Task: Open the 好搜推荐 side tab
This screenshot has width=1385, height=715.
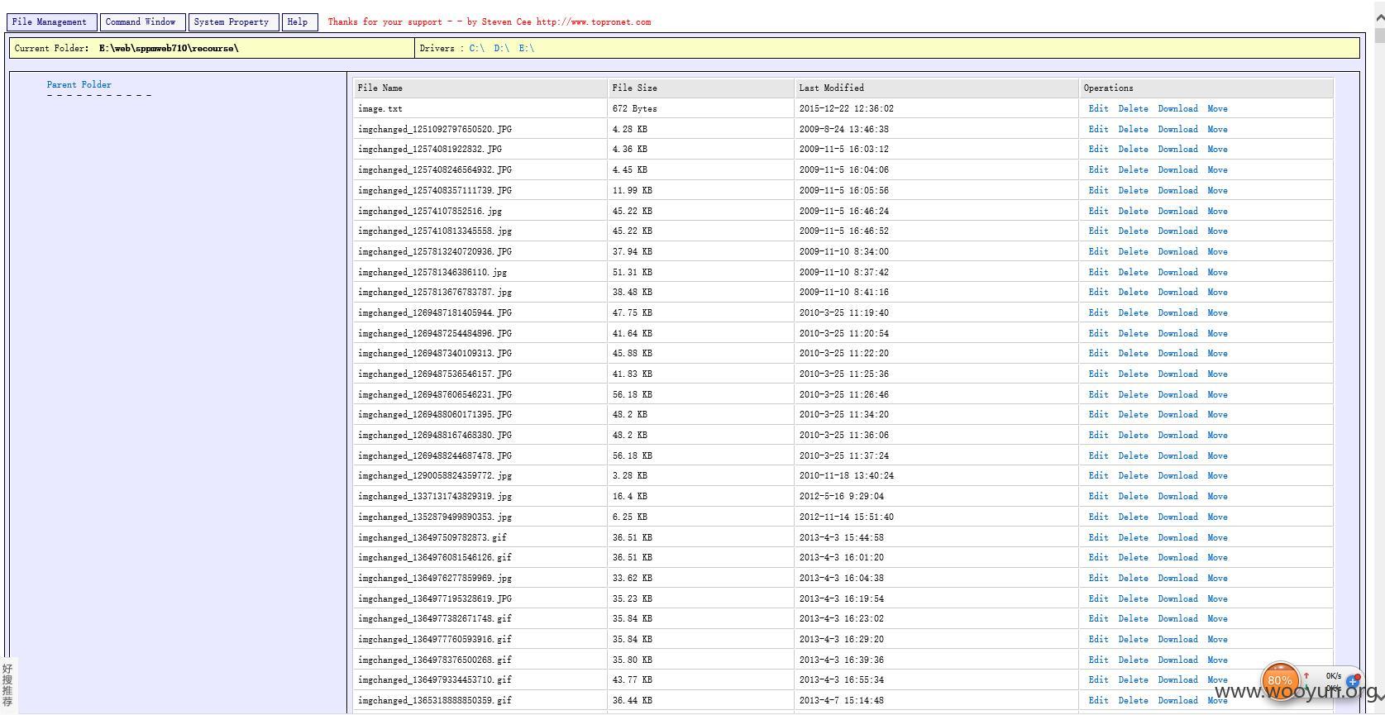Action: [7, 685]
